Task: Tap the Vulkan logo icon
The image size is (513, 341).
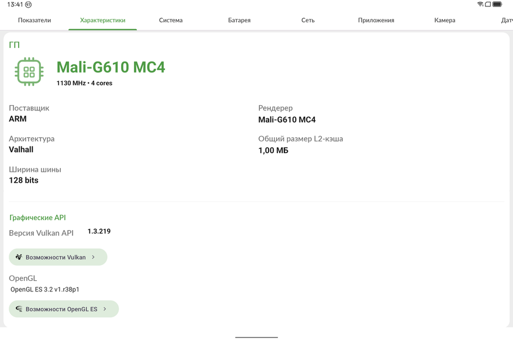Action: click(19, 257)
